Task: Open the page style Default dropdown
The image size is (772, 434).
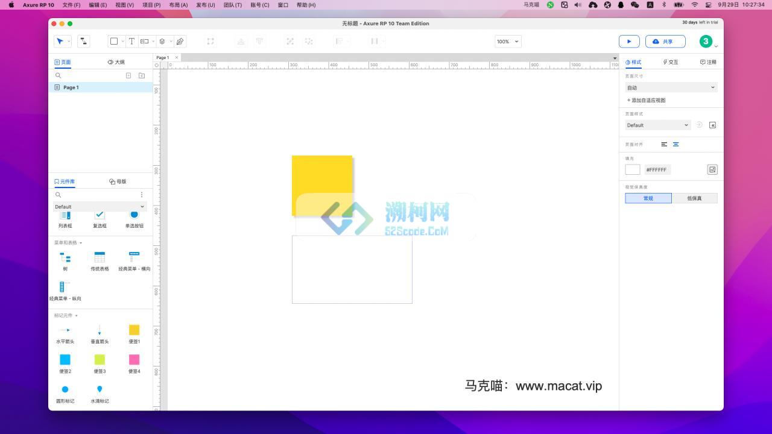Action: coord(657,125)
